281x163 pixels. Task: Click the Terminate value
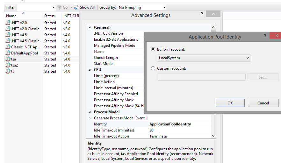coord(158,136)
